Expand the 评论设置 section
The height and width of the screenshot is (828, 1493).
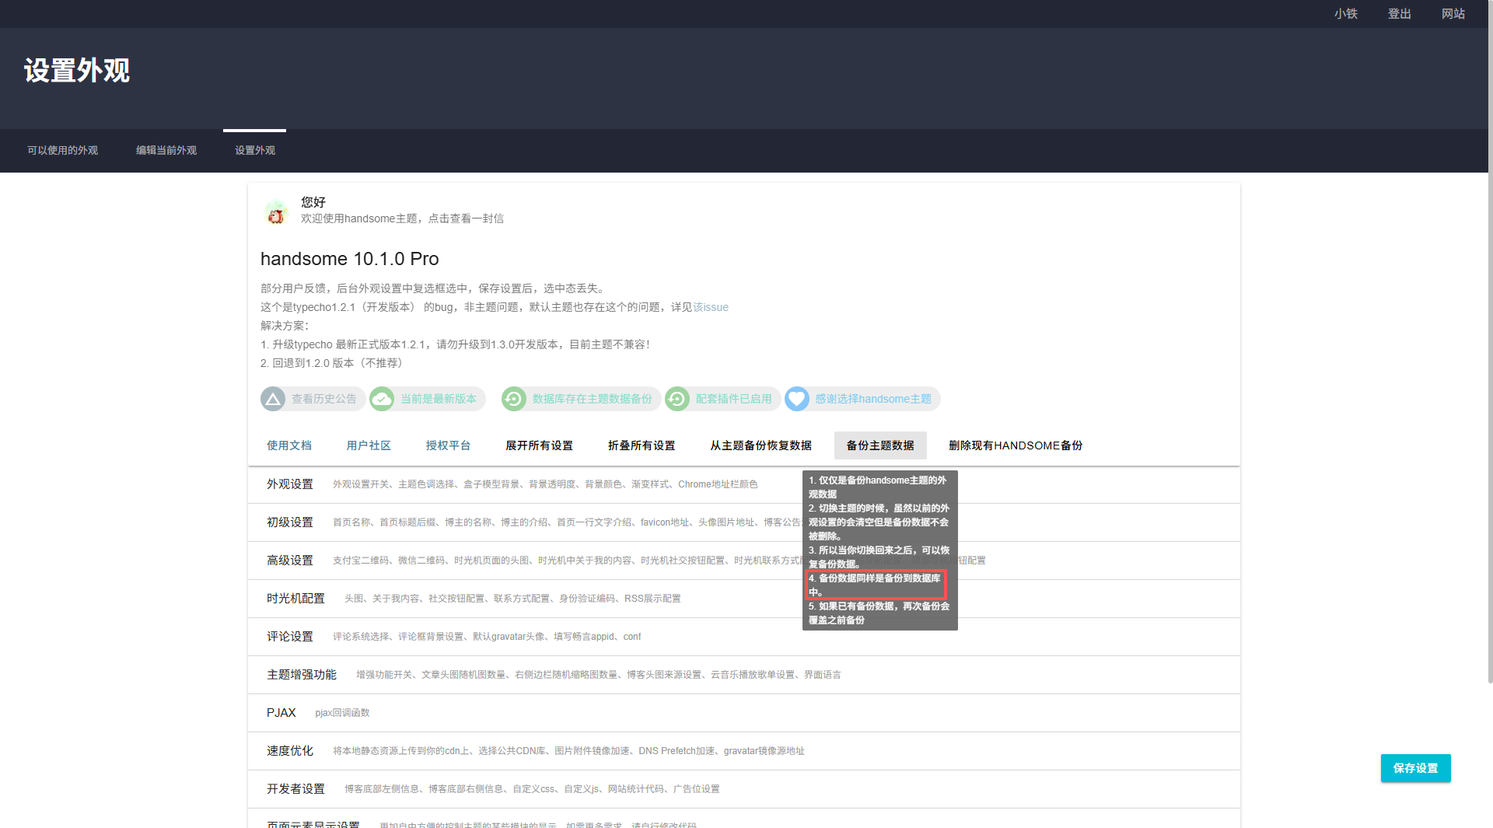744,638
